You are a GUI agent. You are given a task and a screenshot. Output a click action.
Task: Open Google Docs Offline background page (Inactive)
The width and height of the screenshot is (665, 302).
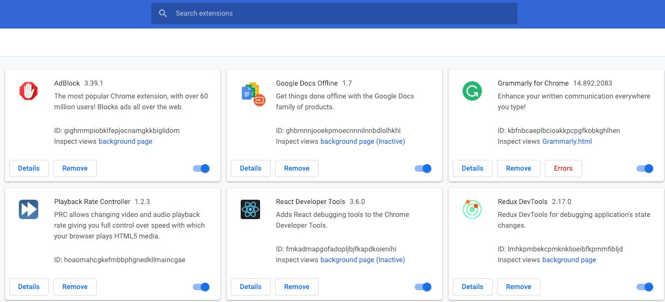(x=363, y=142)
